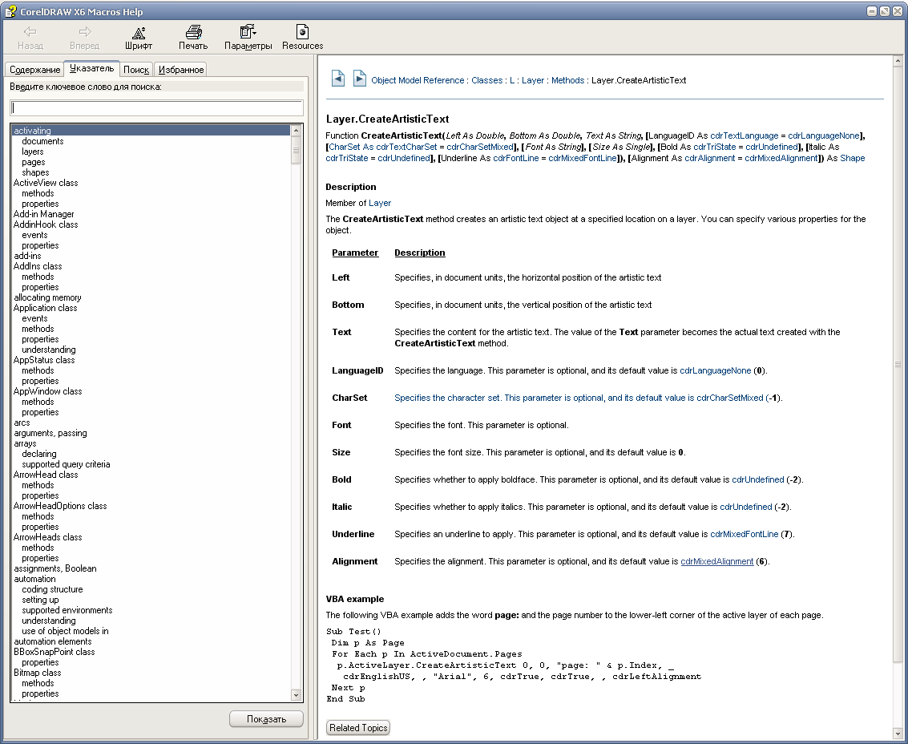This screenshot has width=908, height=744.
Task: Select 'allocating memory' index entry
Action: [47, 297]
